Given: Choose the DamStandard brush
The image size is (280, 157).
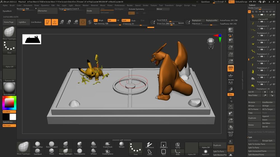Looking at the screenshot, I should (x=52, y=144).
